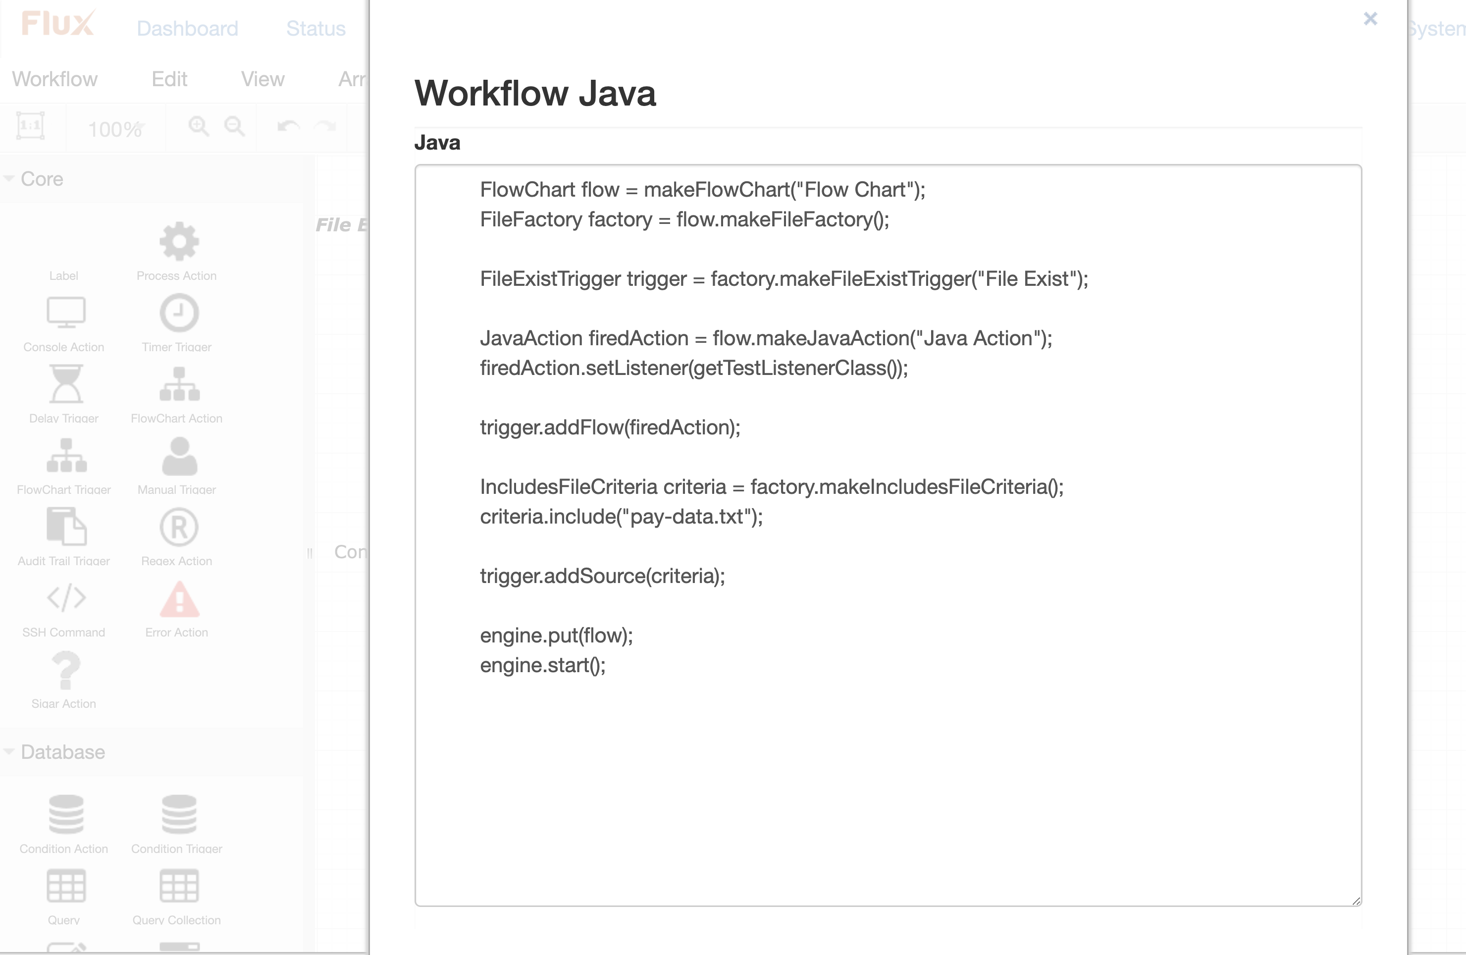Screen dimensions: 1466x955
Task: Select the Query Collection table icon
Action: pos(179,886)
